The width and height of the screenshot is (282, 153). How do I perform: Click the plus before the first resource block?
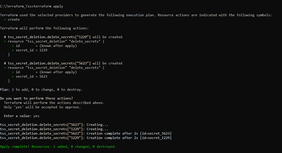pos(5,42)
